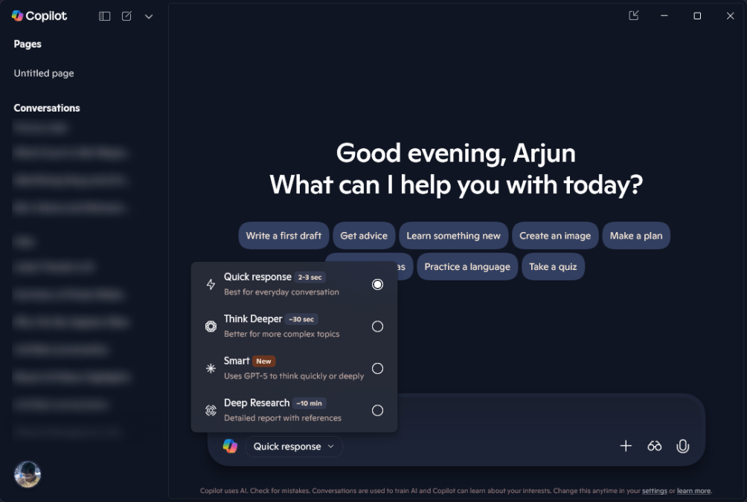Click the Write a first draft chip
Viewport: 747px width, 502px height.
[x=283, y=235]
